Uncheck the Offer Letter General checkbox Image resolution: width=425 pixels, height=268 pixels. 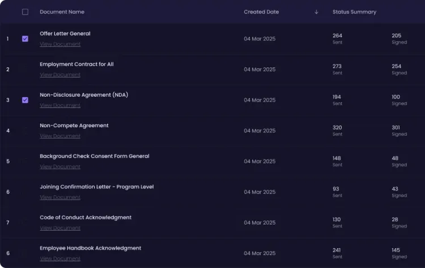click(25, 38)
